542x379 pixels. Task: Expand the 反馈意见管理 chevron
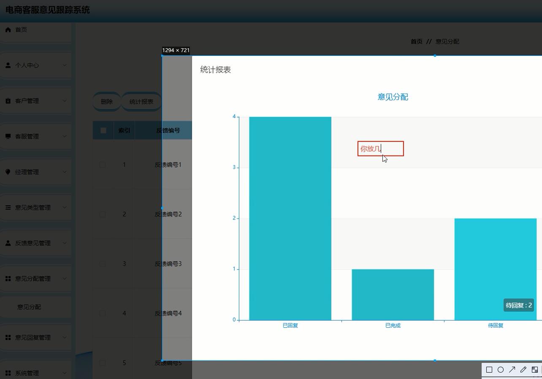click(65, 243)
